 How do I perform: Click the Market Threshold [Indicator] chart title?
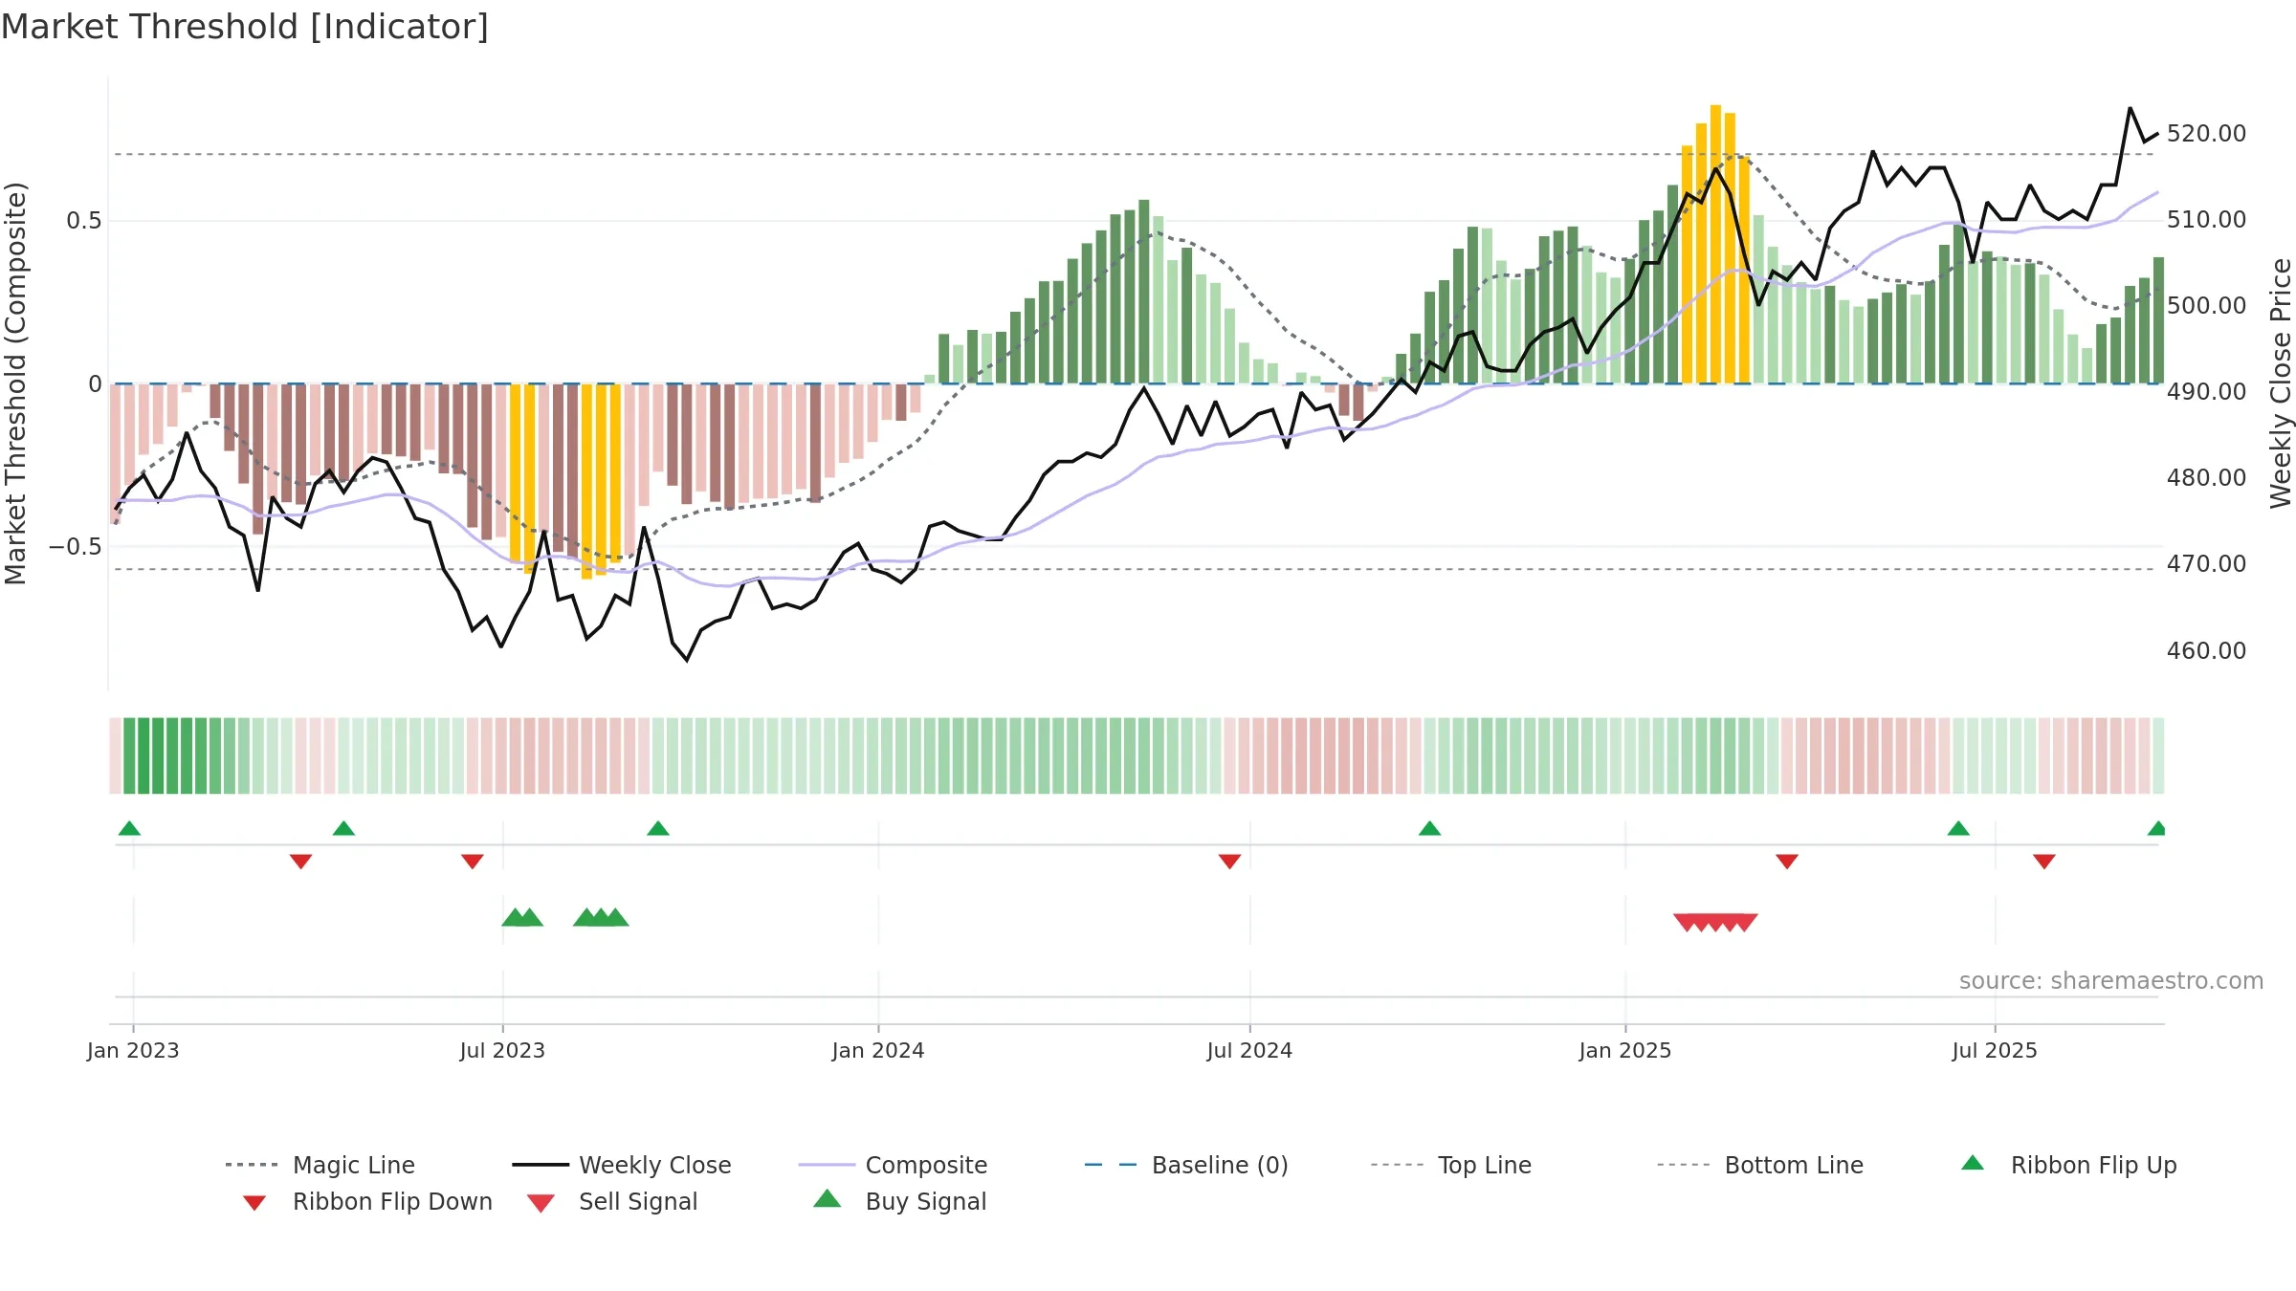[x=245, y=27]
